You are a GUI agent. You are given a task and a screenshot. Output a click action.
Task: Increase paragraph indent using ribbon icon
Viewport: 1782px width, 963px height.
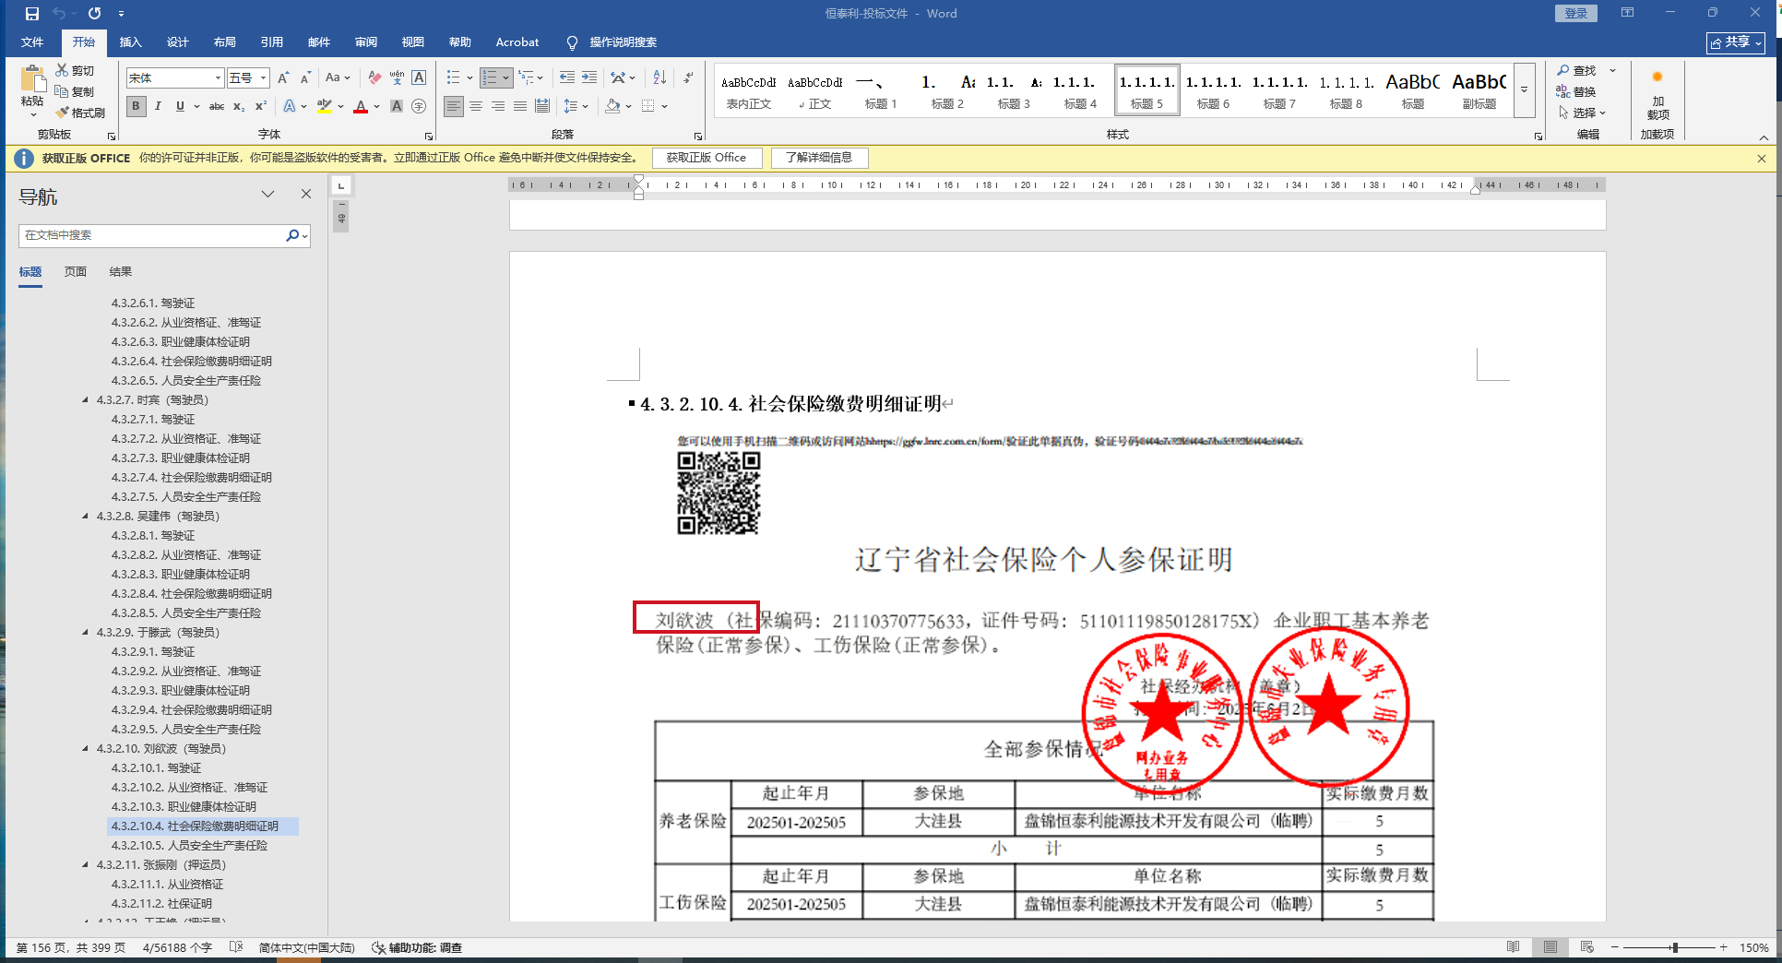tap(589, 77)
